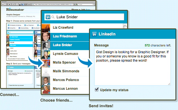This screenshot has height=110, width=178.
Task: Click the magnifier icon beside Luke Snider
Action: 53,17
